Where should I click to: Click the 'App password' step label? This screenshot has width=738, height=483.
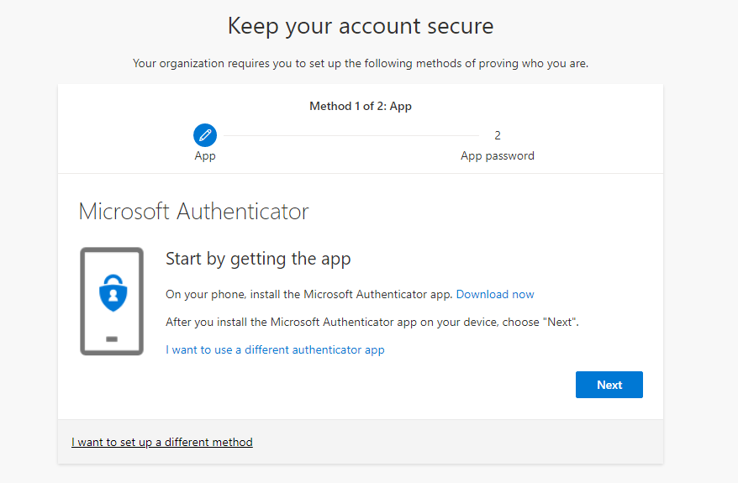[497, 155]
